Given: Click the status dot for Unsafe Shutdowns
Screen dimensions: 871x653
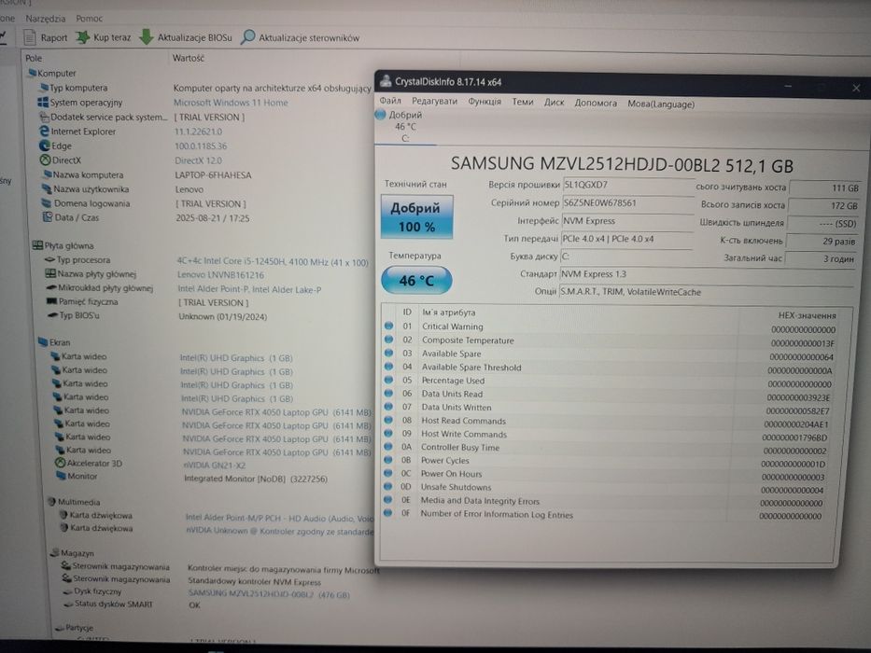Looking at the screenshot, I should (387, 486).
